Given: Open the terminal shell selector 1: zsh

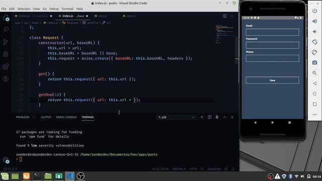Looking at the screenshot, I should [177, 117].
